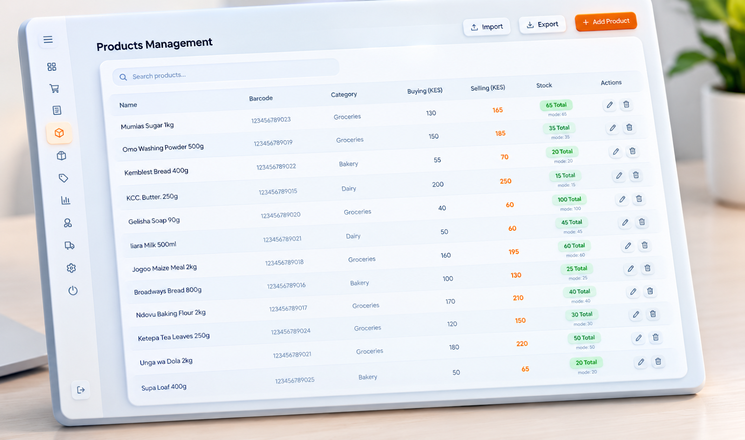Click barcode 123456789015
Viewport: 745px width, 440px height.
278,191
